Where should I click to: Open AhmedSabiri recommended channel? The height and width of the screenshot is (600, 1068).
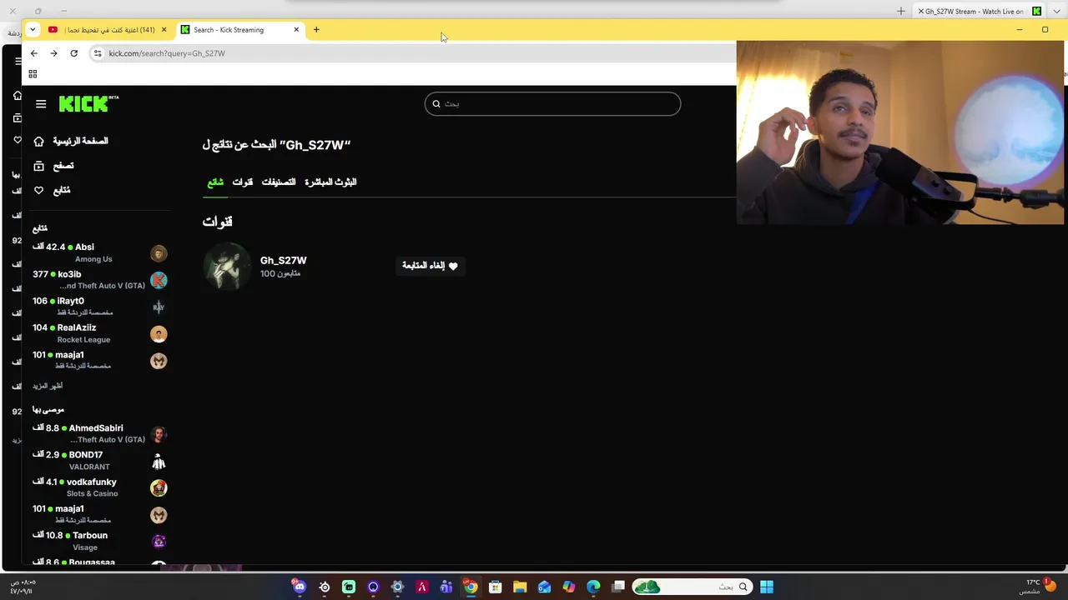pyautogui.click(x=100, y=433)
